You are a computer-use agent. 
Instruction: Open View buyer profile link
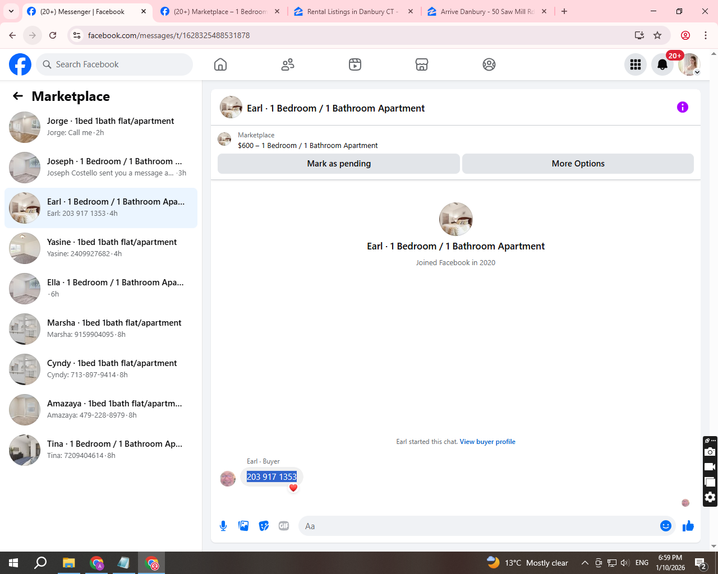pyautogui.click(x=487, y=442)
